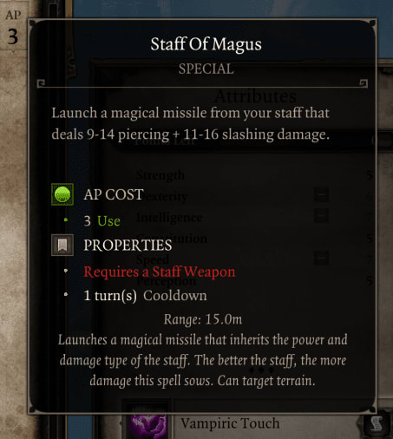Image resolution: width=393 pixels, height=439 pixels.
Task: Decrease Intelligence with its minus button
Action: (x=321, y=216)
